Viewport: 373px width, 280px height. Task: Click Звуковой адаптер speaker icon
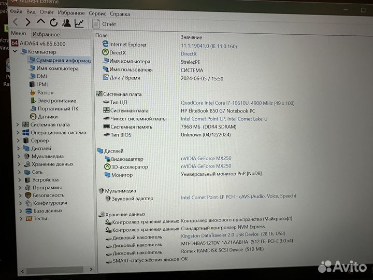[108, 198]
